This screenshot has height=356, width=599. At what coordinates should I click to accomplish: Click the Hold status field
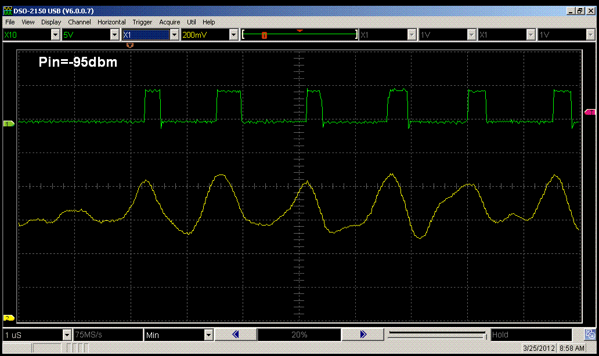pyautogui.click(x=531, y=335)
